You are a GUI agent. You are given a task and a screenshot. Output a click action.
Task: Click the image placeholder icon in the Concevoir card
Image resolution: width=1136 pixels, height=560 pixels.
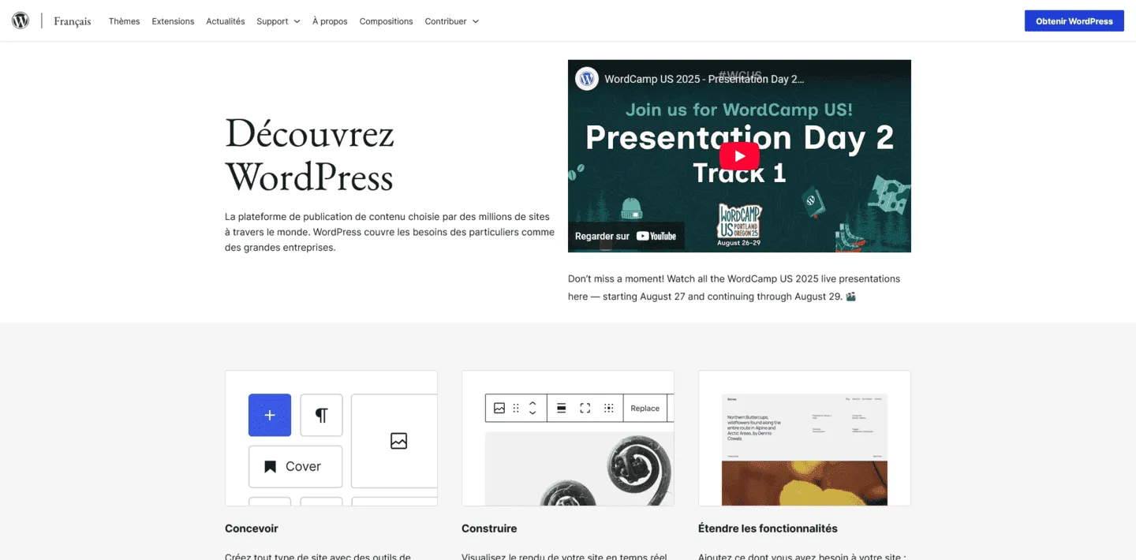398,442
